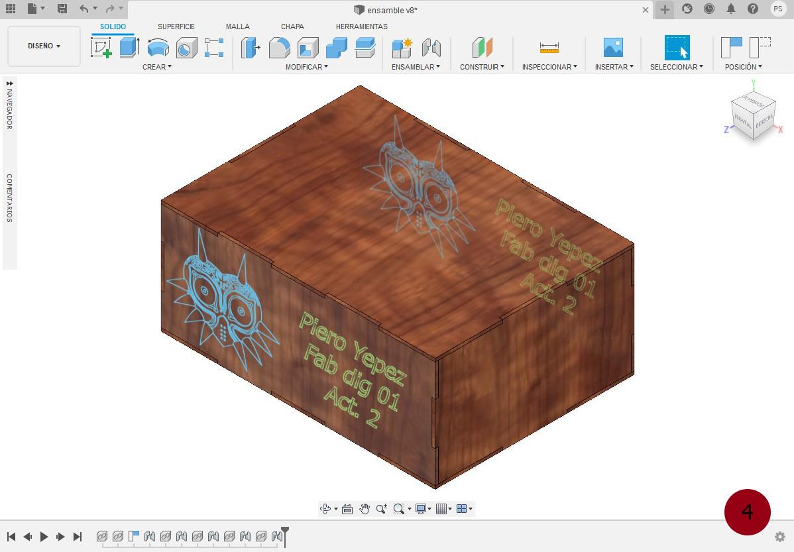
Task: Click the SUPERIOR face of the ViewCube
Action: pyautogui.click(x=754, y=102)
